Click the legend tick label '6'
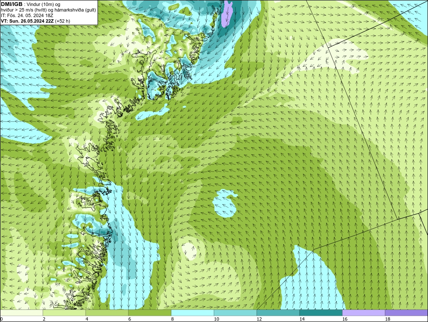 tap(129, 319)
